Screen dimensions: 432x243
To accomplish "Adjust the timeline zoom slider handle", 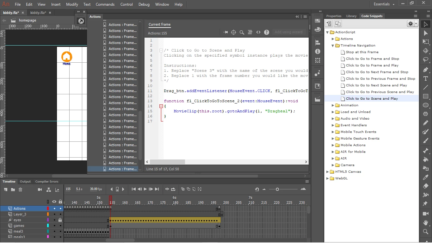I will point(277,189).
